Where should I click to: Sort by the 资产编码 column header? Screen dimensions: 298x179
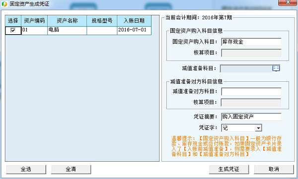(x=34, y=21)
